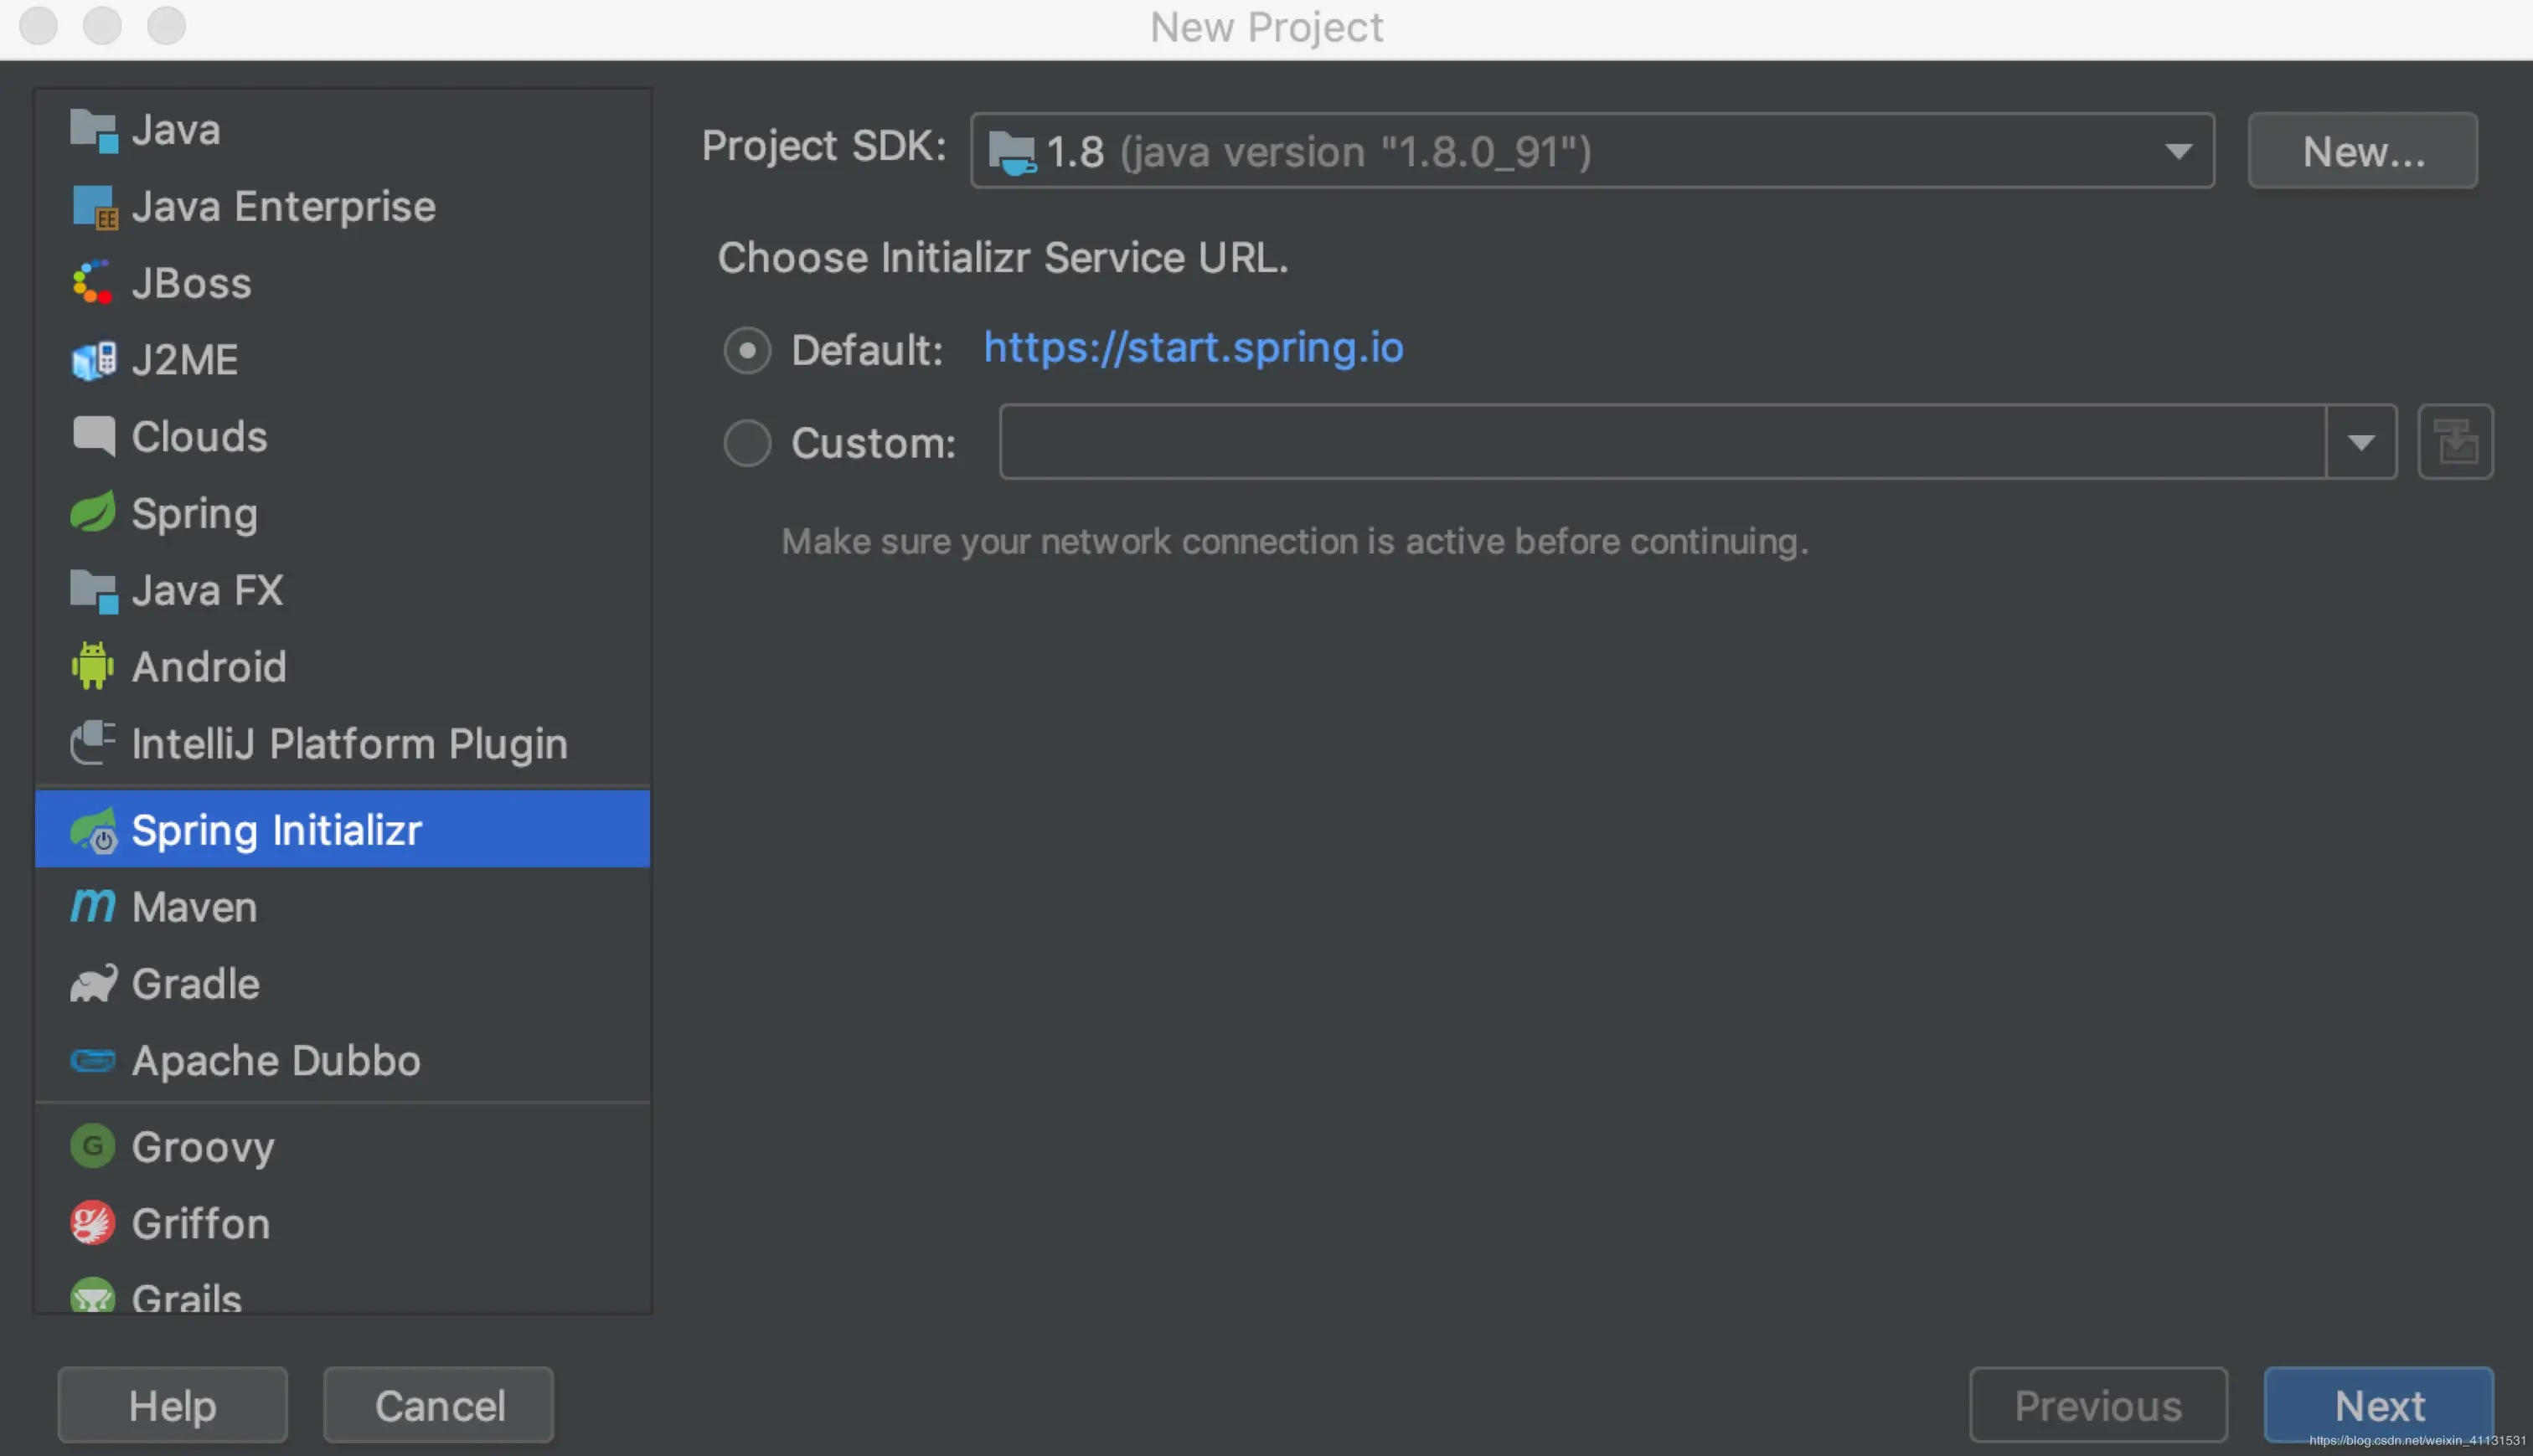Click the Maven blue m icon
The width and height of the screenshot is (2533, 1456).
[92, 906]
